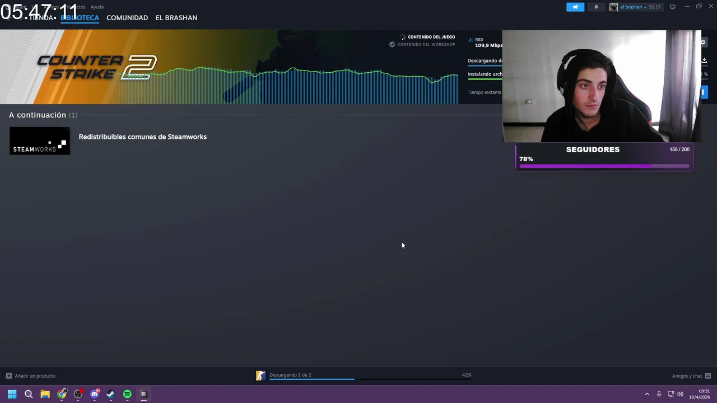The width and height of the screenshot is (717, 403).
Task: Click the microphone tray icon
Action: coord(659,394)
